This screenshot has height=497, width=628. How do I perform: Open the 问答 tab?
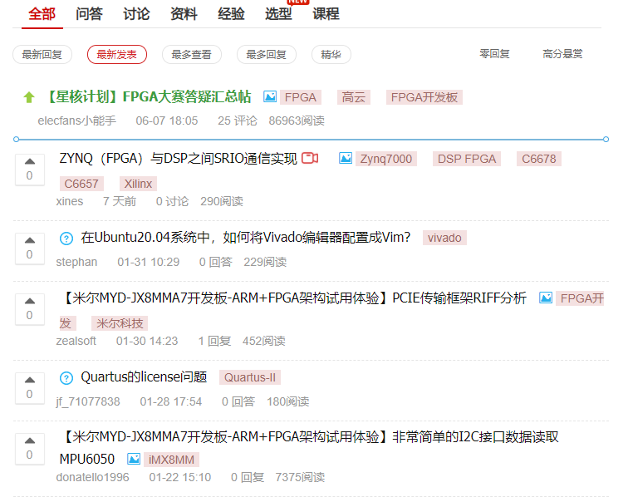point(89,14)
